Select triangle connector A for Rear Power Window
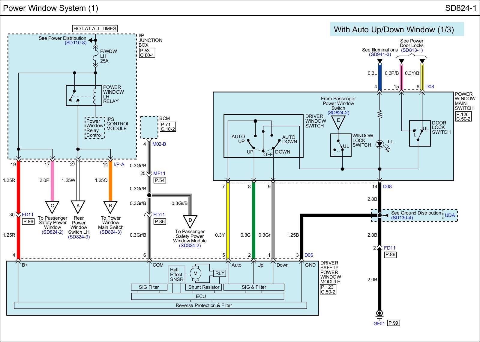 click(78, 206)
